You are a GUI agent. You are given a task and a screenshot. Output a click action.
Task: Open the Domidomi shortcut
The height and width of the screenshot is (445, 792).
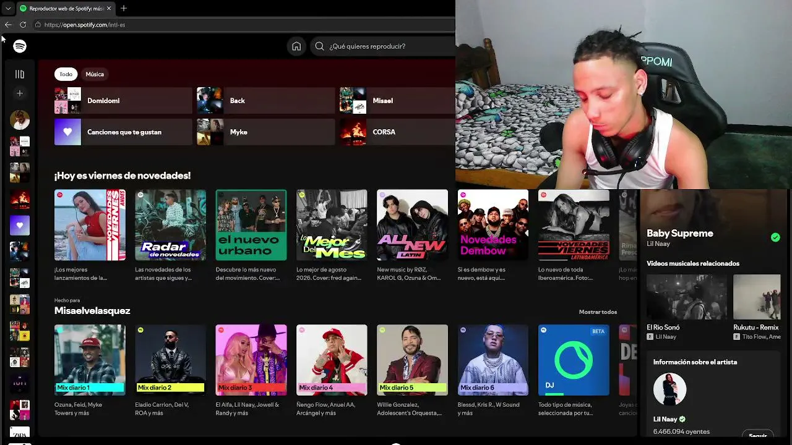click(123, 101)
